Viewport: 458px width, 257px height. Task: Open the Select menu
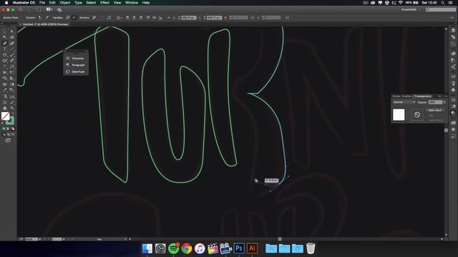click(x=91, y=3)
